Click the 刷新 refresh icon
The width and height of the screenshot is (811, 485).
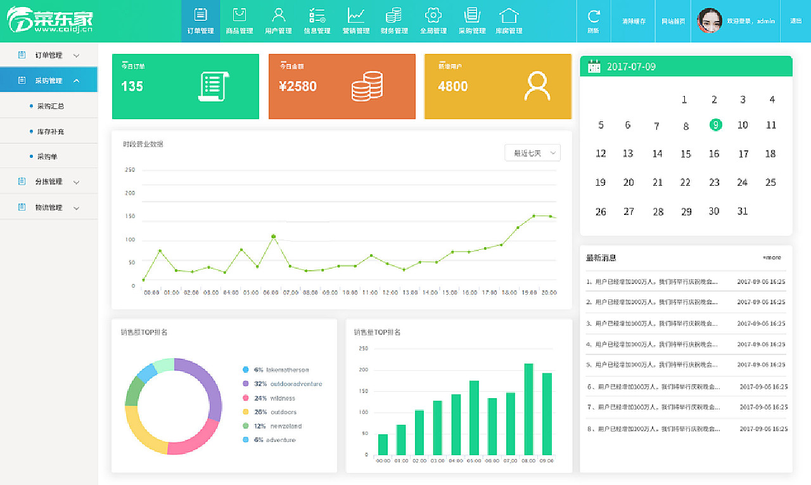coord(594,16)
